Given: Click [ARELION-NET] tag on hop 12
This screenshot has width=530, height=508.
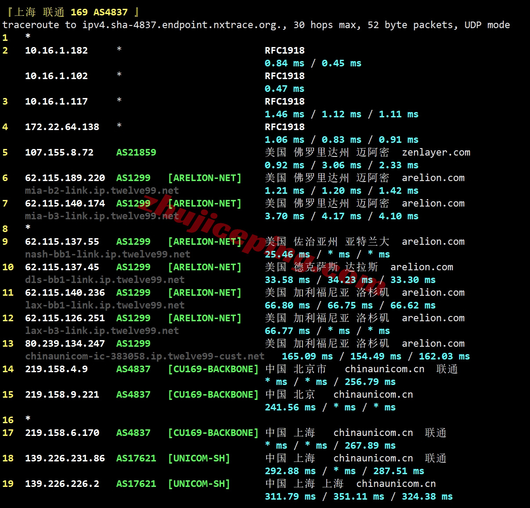Looking at the screenshot, I should 205,318.
